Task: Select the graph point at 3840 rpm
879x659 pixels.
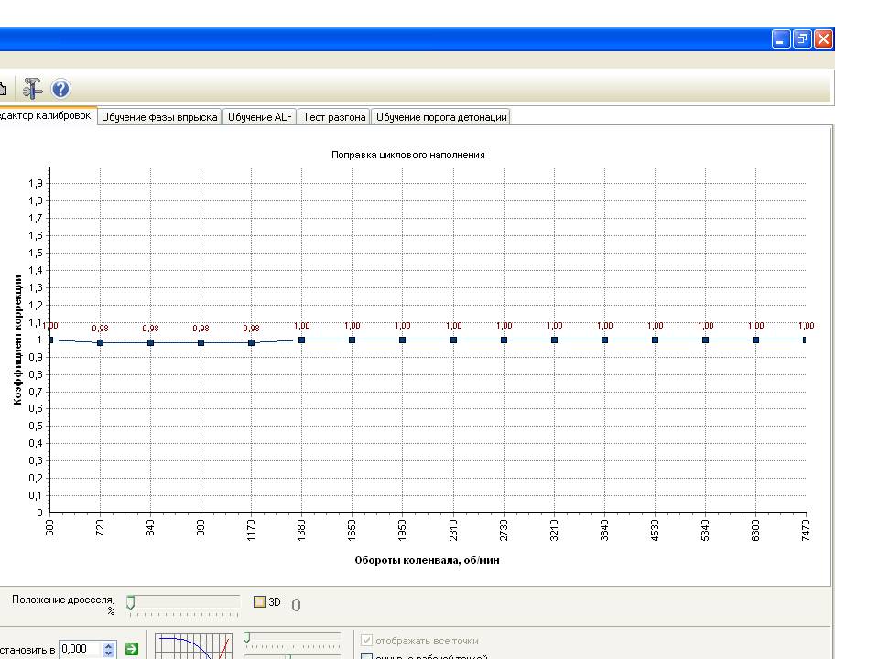Action: [x=605, y=340]
